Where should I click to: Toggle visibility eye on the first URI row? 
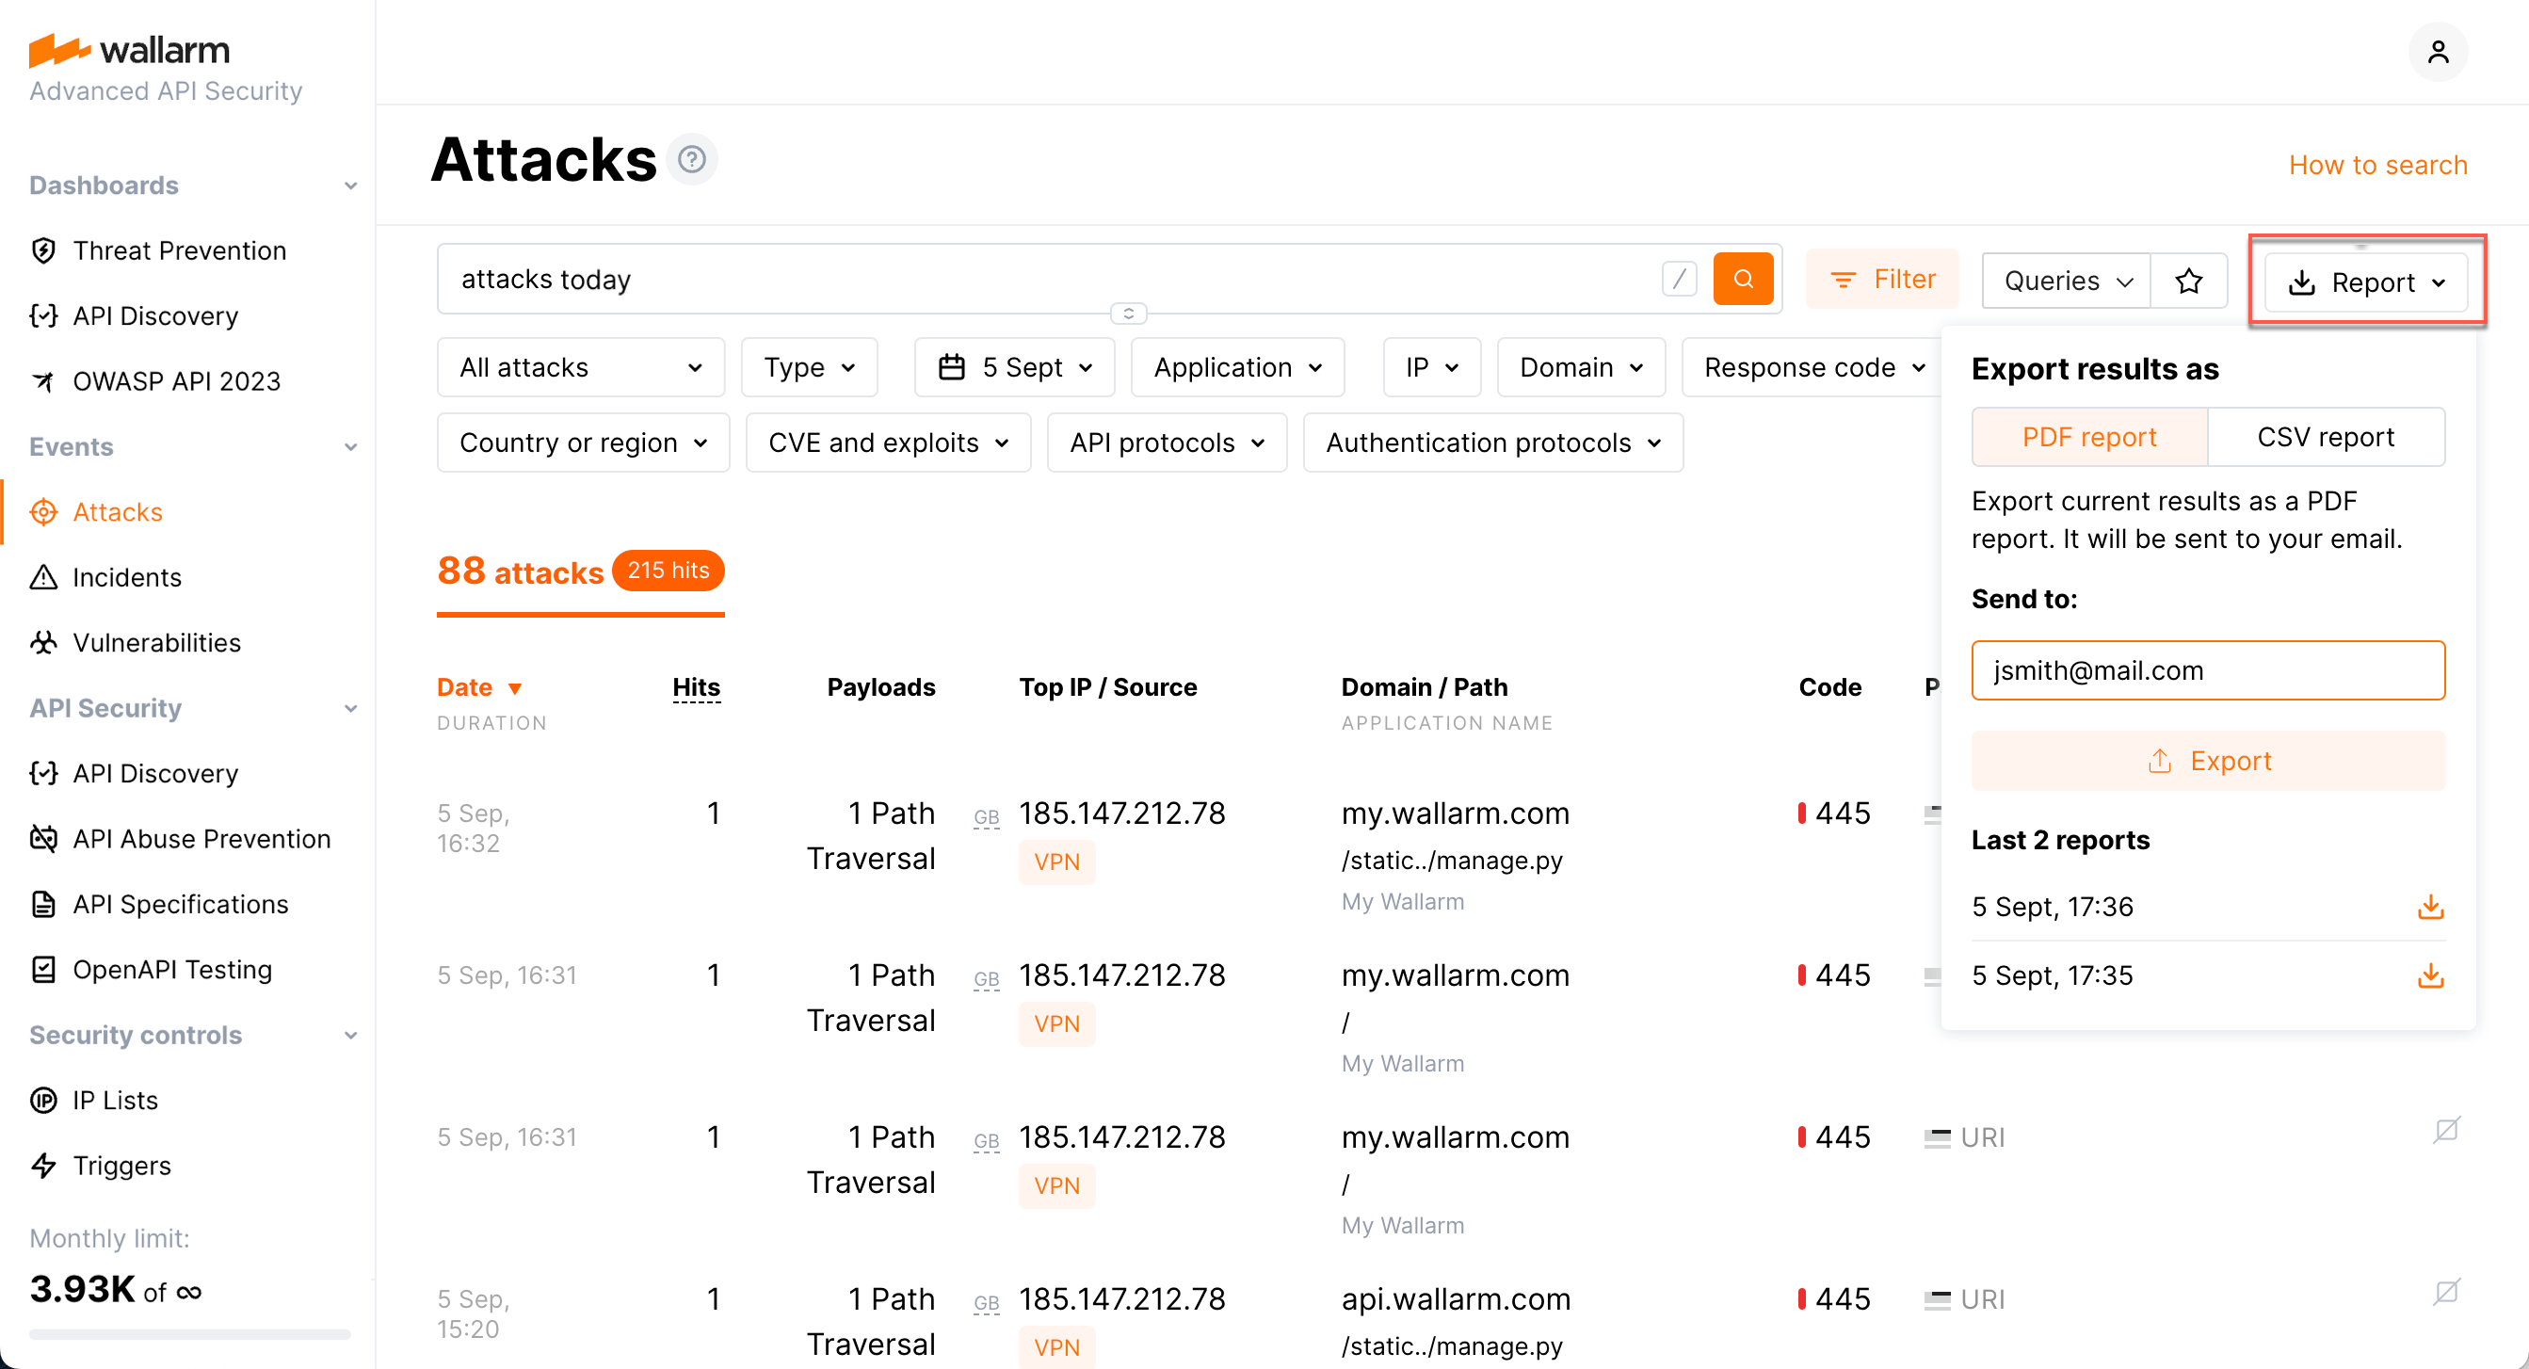tap(2445, 1131)
